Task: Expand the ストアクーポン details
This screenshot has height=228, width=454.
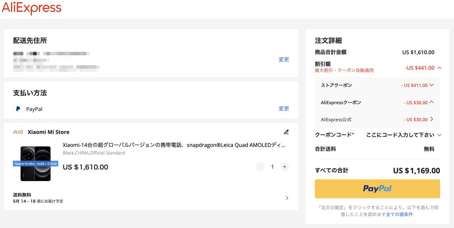Action: [x=432, y=85]
